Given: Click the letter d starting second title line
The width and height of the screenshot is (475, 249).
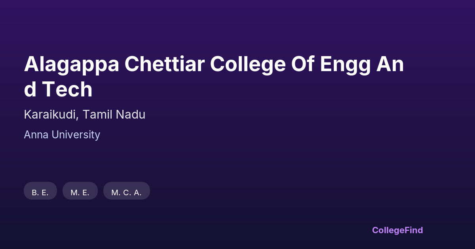Looking at the screenshot, I should pyautogui.click(x=30, y=89).
